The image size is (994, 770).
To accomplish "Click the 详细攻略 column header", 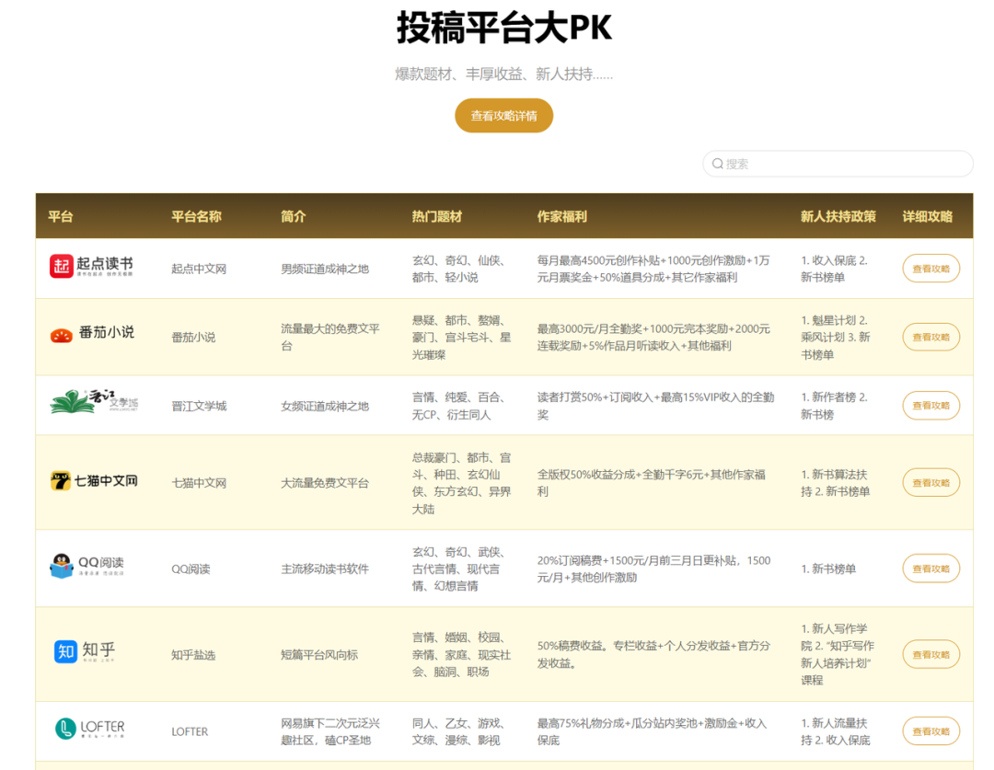I will pyautogui.click(x=928, y=216).
